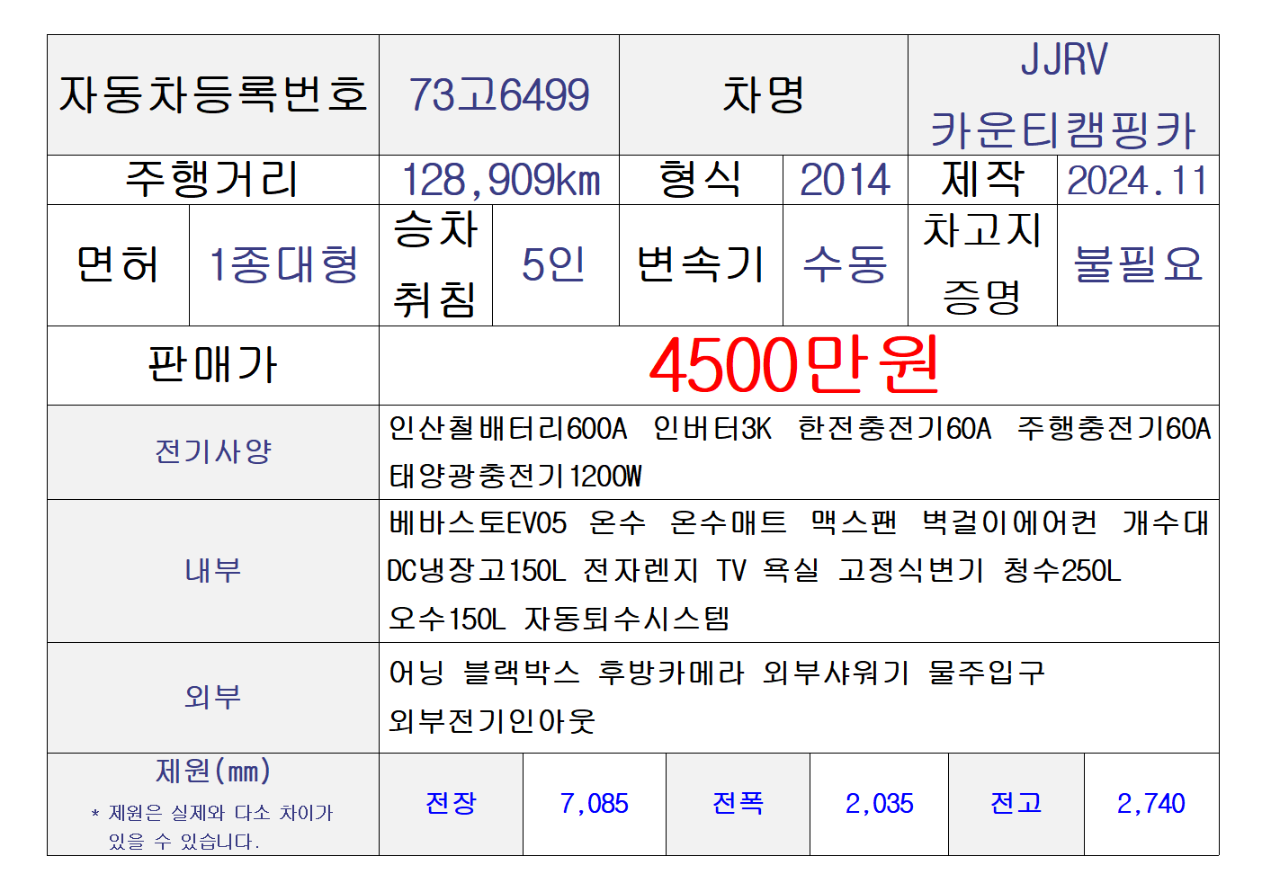The width and height of the screenshot is (1262, 892).
Task: Click the 외부전기인아웃 text
Action: coord(492,720)
